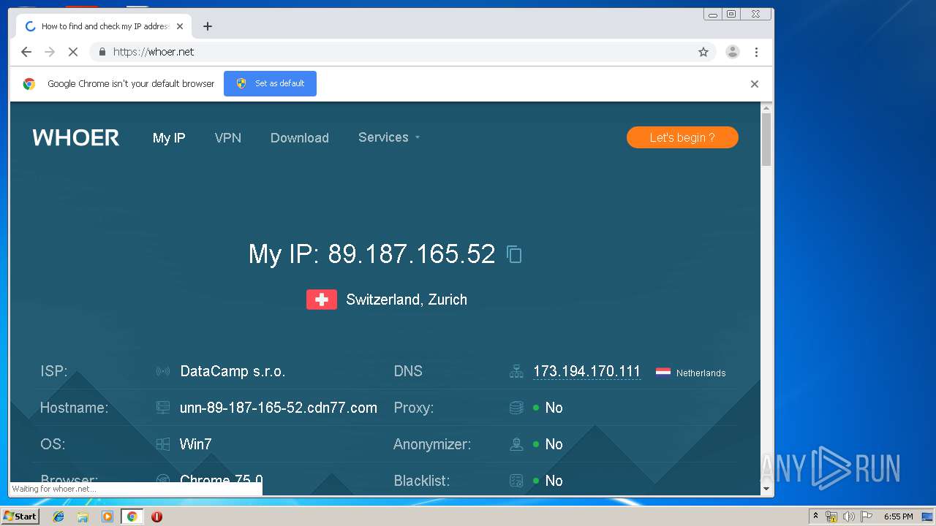The height and width of the screenshot is (526, 936).
Task: Open Windows Media Player from the taskbar
Action: (x=107, y=517)
